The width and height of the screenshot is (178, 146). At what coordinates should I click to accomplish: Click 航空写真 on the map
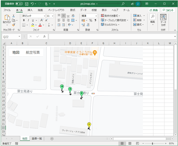33,52
